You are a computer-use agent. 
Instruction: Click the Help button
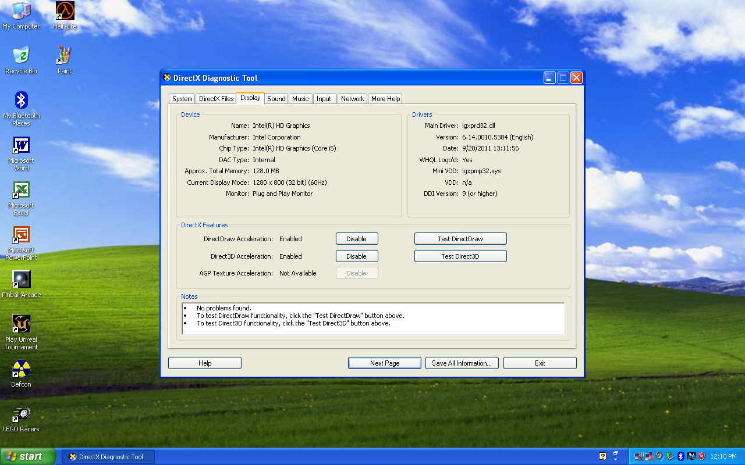point(205,363)
